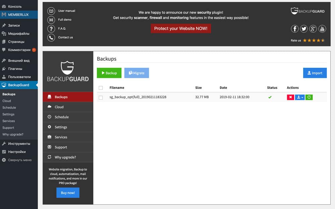Rate the plugin with the five stars
This screenshot has width=335, height=209.
314,40
